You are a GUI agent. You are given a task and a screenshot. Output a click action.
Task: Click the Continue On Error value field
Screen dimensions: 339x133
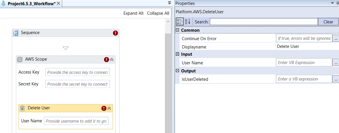pyautogui.click(x=304, y=38)
